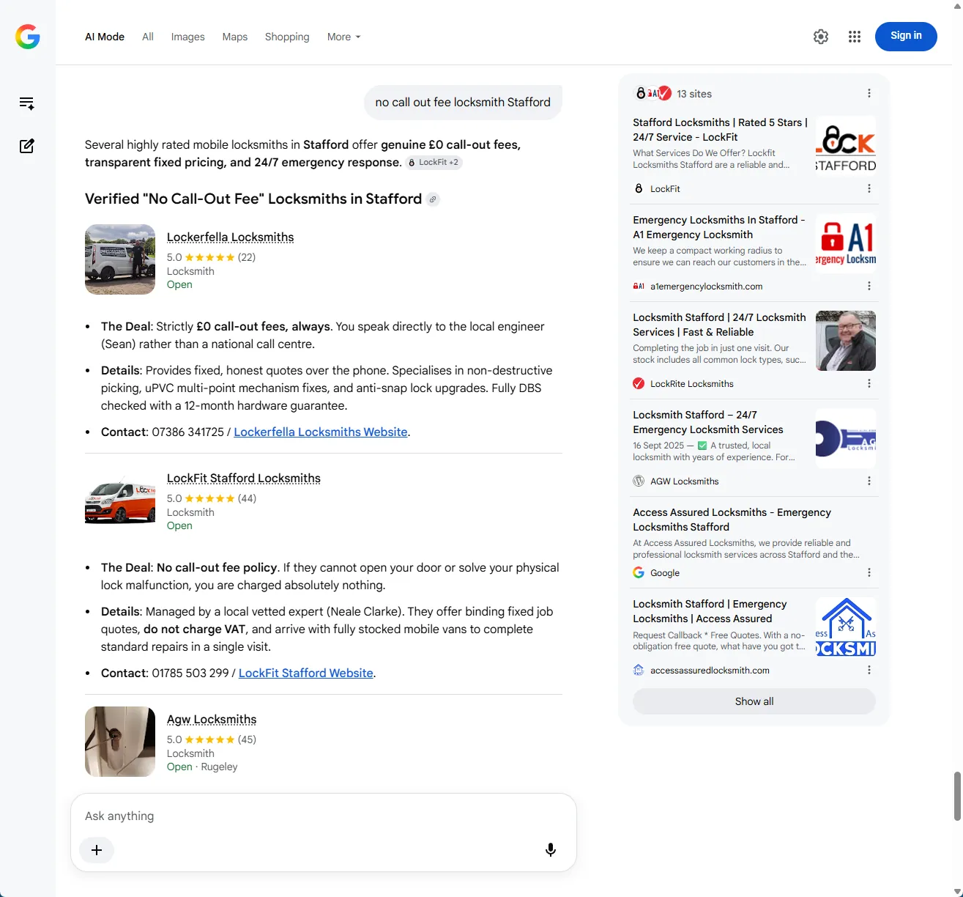Click Lockerfella's 5.0 star rating (22)

(x=211, y=257)
